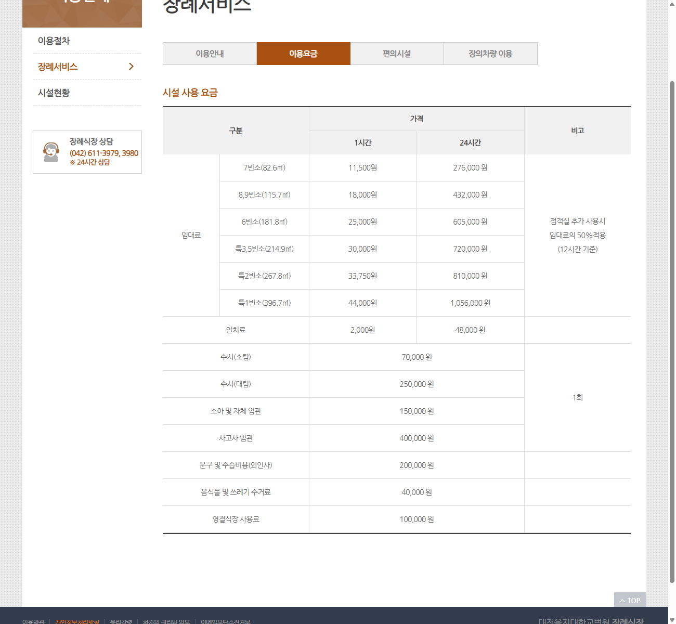
Task: Click the 음식물 및 쓰레기 수거료 row label
Action: tap(236, 492)
